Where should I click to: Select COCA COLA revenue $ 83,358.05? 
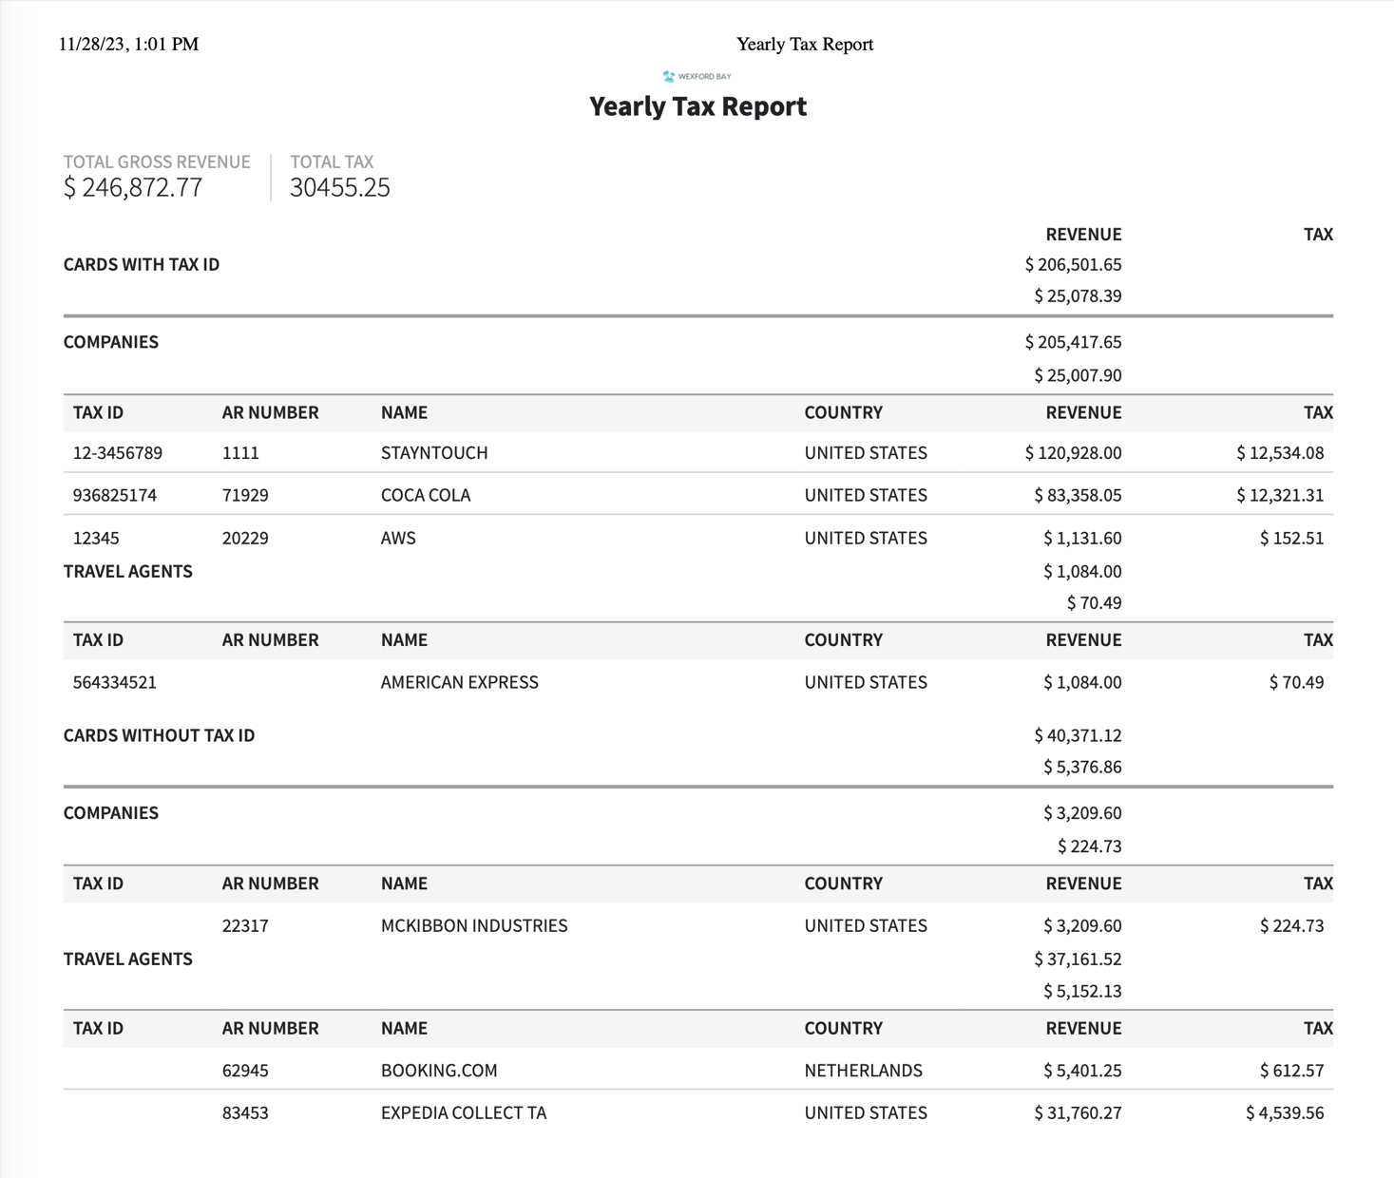[x=1078, y=495]
